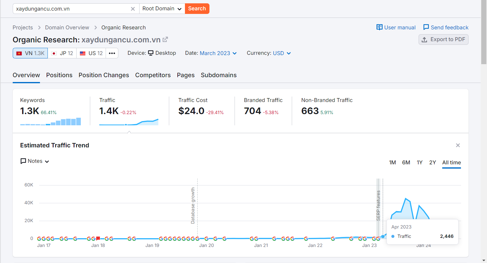Click the Export to PDF button
Viewport: 487px width, 263px height.
pyautogui.click(x=443, y=40)
